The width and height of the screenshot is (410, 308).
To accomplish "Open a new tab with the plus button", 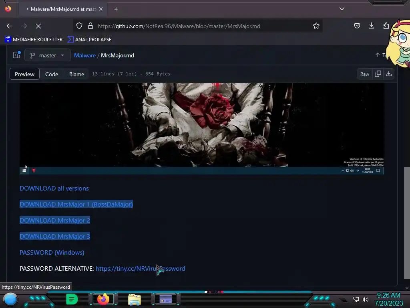I will tap(116, 9).
